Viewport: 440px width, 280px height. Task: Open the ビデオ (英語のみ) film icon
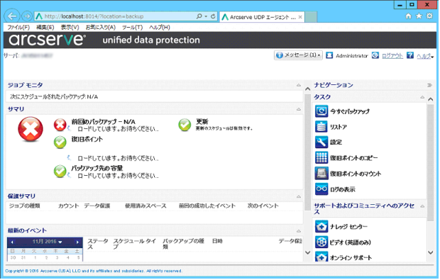(x=321, y=242)
